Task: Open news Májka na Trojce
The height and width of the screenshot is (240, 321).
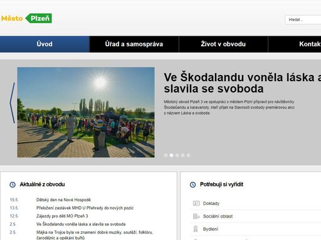Action: click(95, 235)
